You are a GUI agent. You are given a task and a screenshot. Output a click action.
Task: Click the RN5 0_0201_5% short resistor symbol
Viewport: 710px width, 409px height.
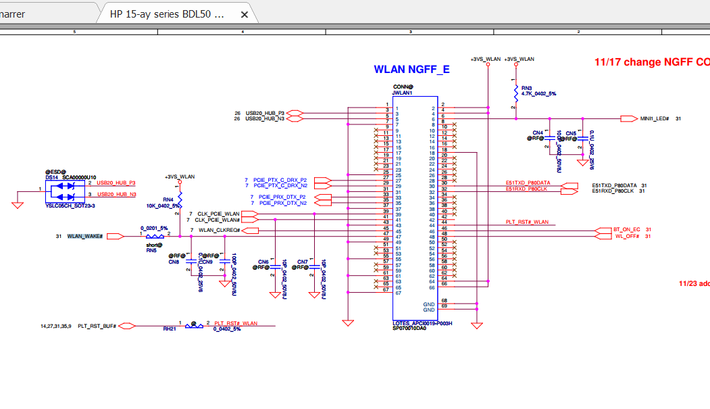[155, 237]
